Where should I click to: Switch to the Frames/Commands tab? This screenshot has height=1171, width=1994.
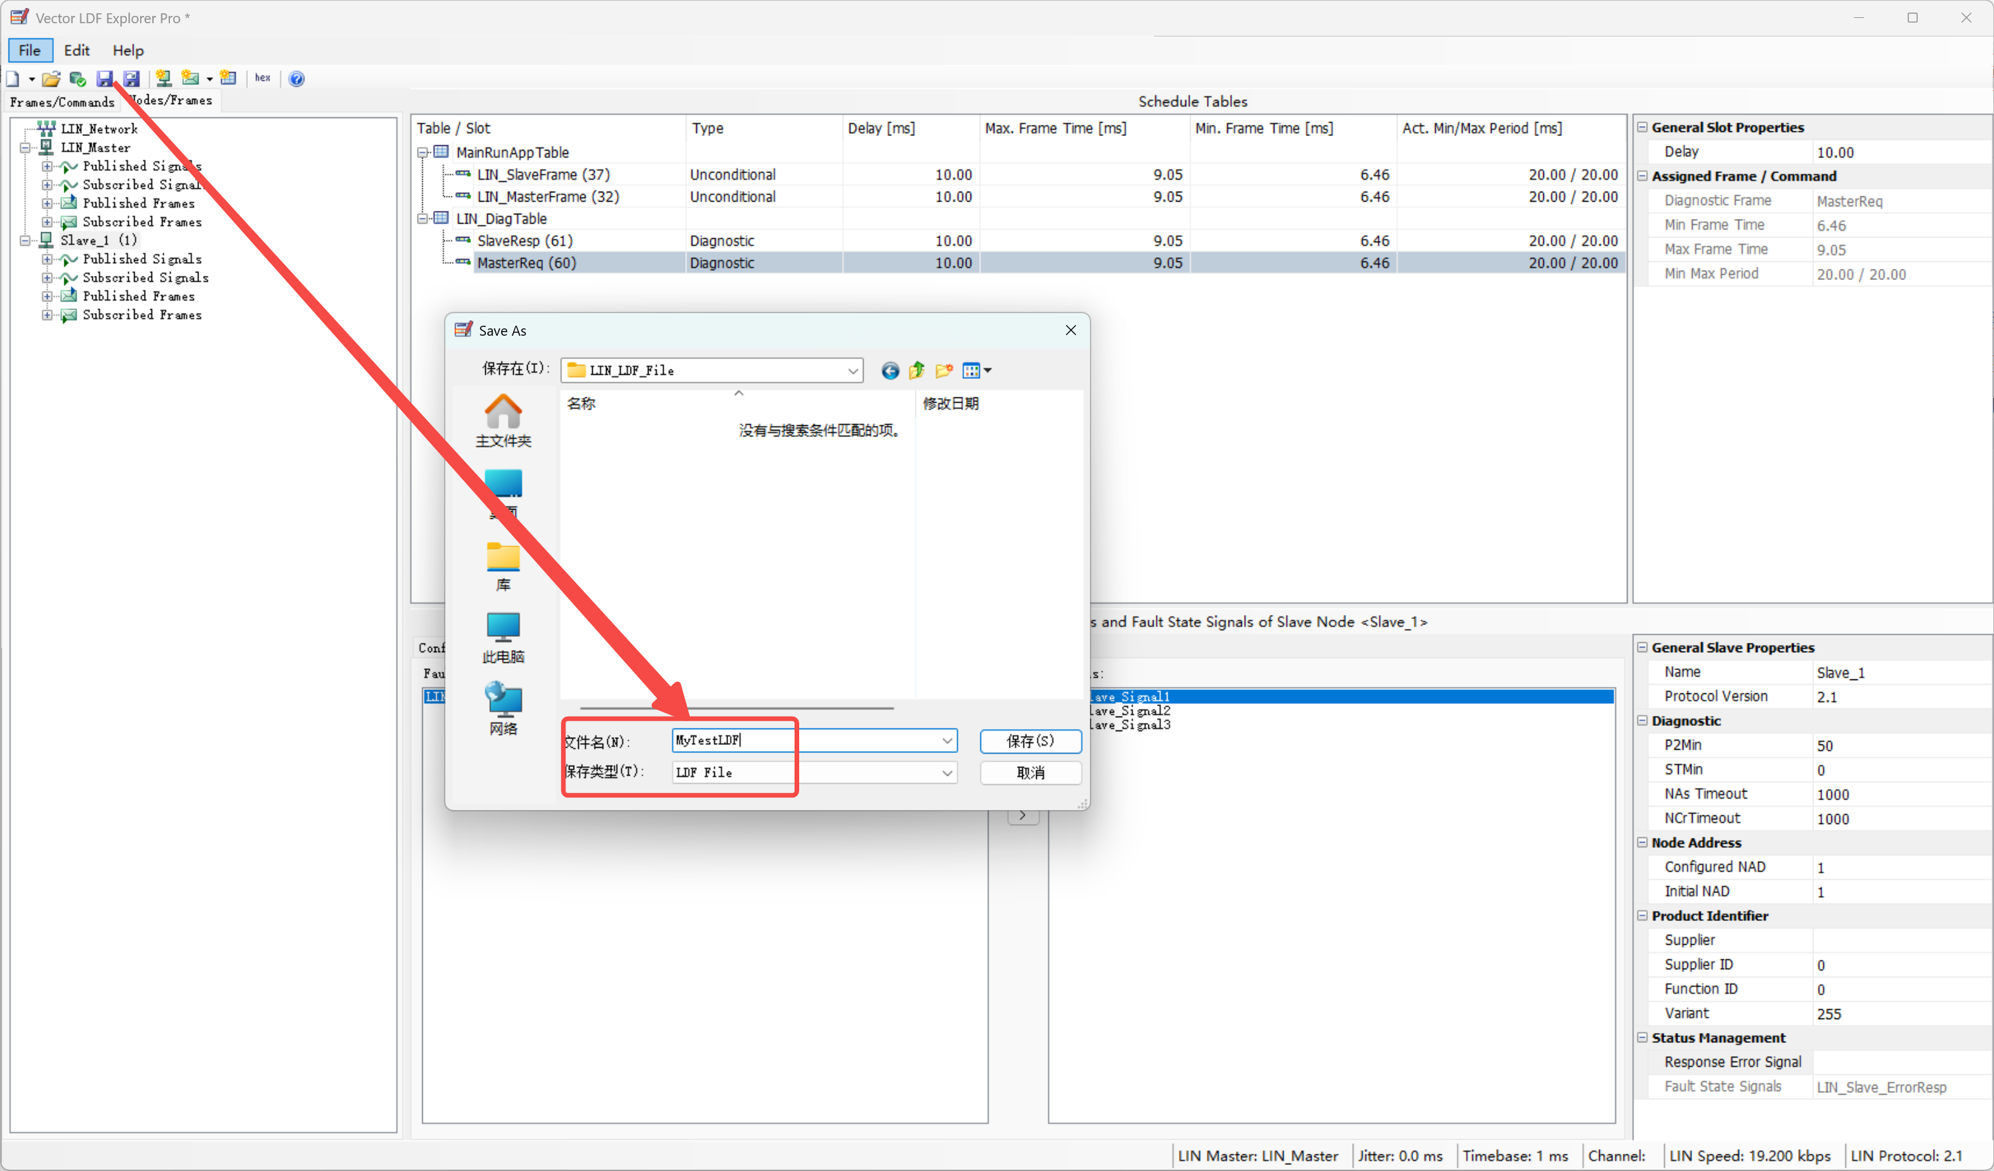click(62, 102)
